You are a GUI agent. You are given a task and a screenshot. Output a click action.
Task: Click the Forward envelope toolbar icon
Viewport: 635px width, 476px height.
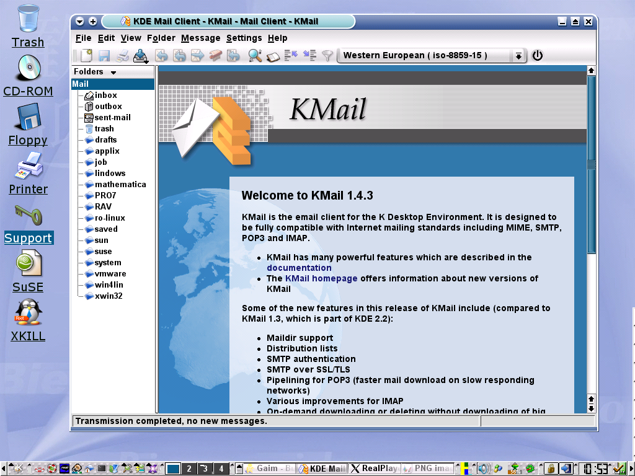click(197, 55)
